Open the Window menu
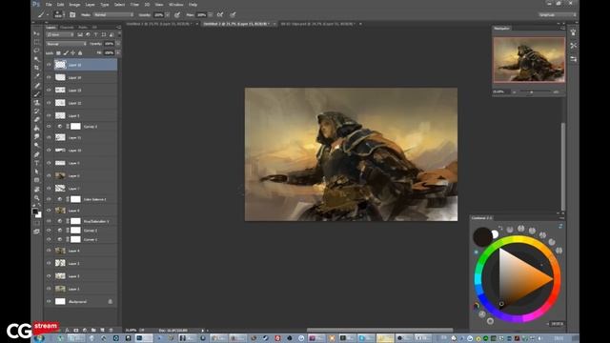Viewport: 610px width, 343px height. pos(175,5)
